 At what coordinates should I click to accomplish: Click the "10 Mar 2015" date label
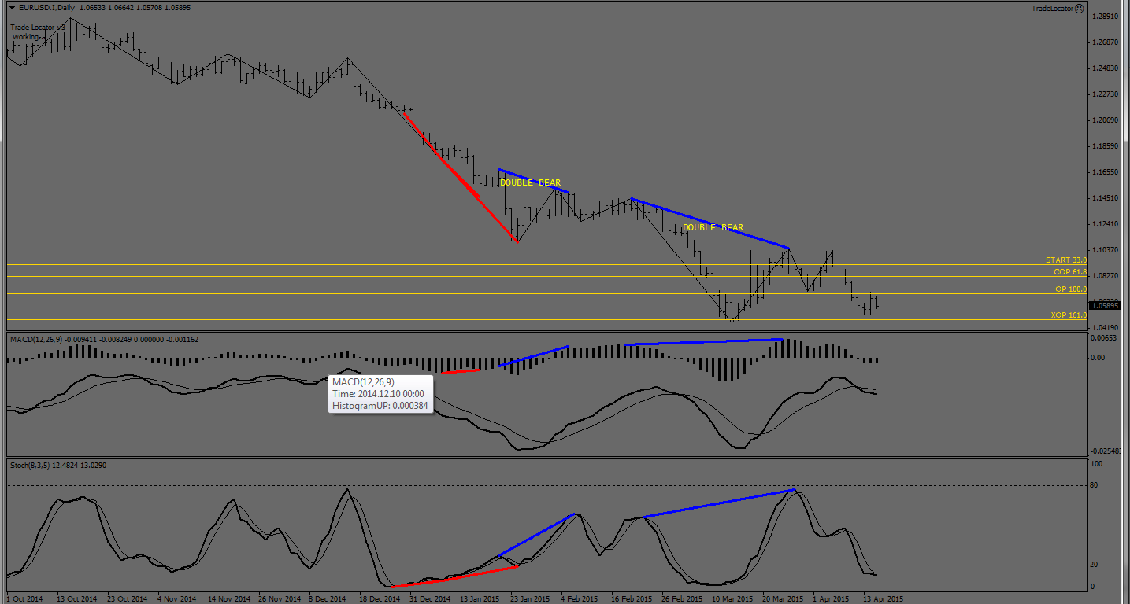(x=732, y=598)
